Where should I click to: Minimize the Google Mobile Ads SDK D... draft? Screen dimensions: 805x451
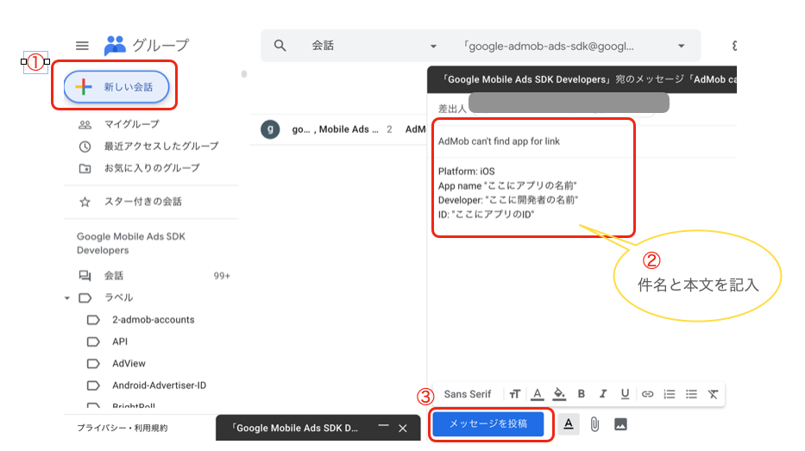click(383, 426)
